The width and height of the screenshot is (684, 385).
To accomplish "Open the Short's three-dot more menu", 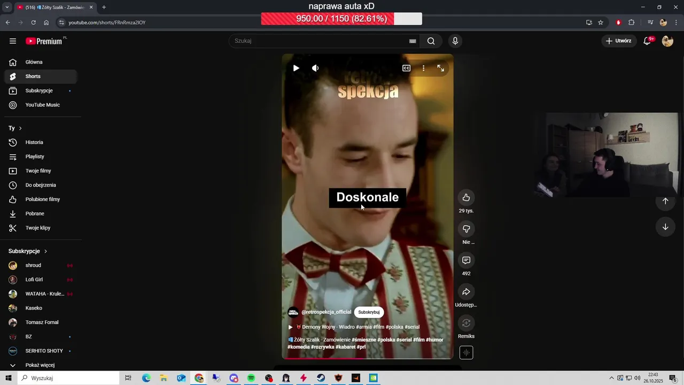I will [x=423, y=68].
